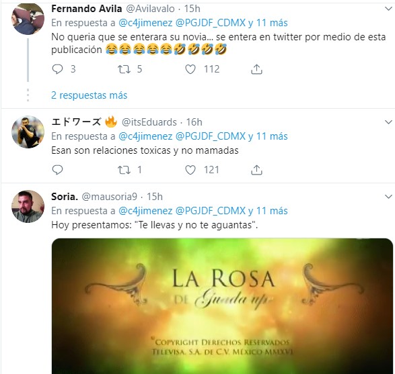This screenshot has height=374, width=395.
Task: Open Fernando Avila's profile name
Action: point(87,9)
